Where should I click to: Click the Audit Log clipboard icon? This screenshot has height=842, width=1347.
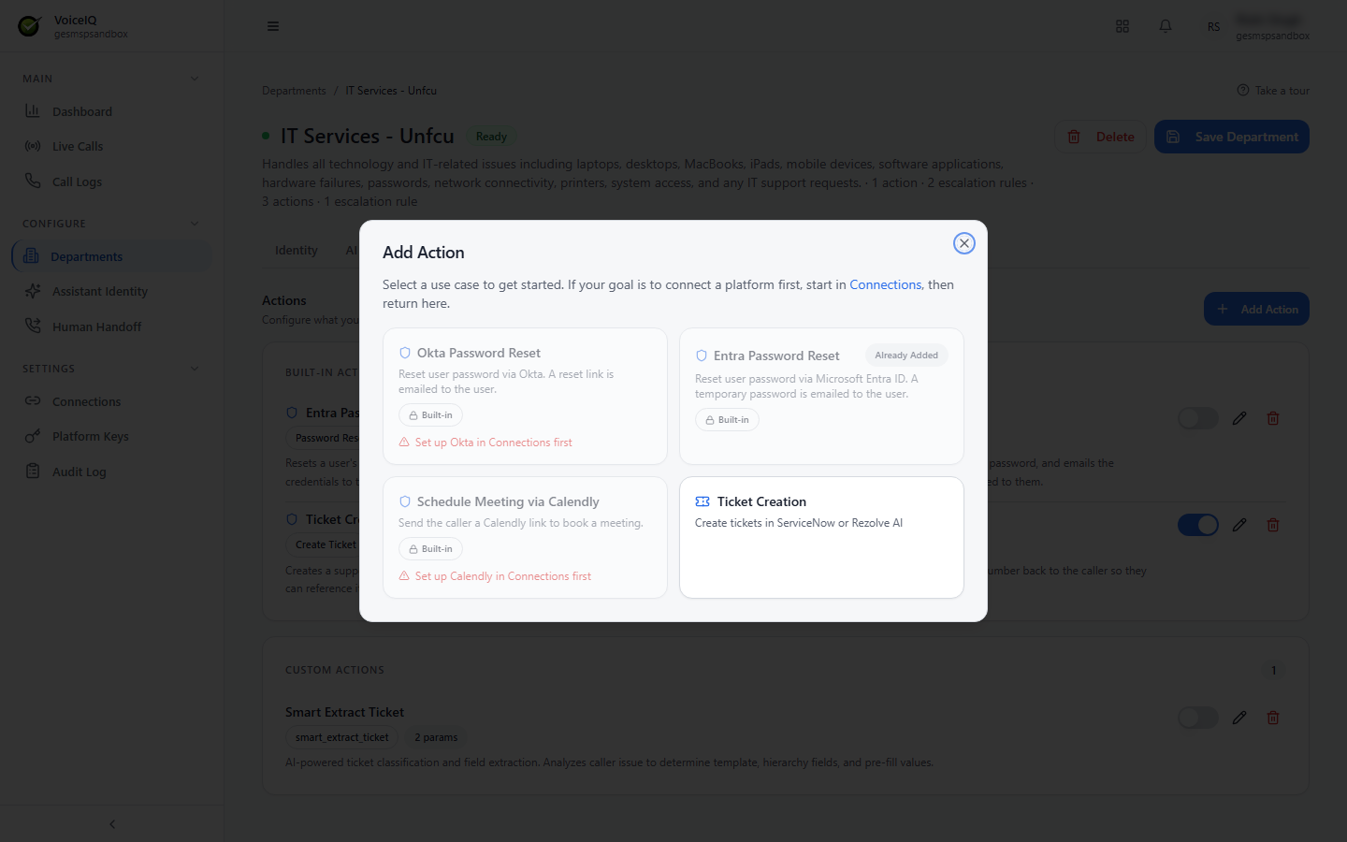(33, 472)
